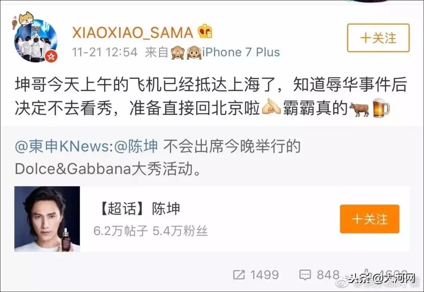Open the 陈坤 super topic thumbnail
Viewport: 424px width, 292px height.
[47, 219]
